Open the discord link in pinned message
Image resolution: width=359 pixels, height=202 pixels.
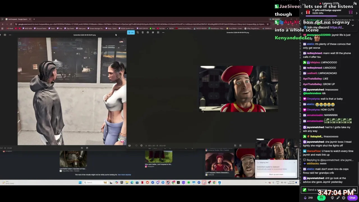coord(337,27)
